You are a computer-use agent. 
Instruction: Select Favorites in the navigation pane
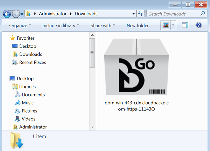26,38
